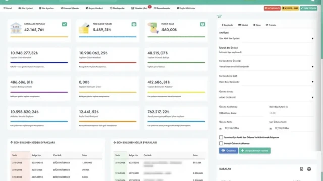
Task: Click the 48.215,07₺ Toplam Güncel Bakiye value
Action: (x=157, y=53)
